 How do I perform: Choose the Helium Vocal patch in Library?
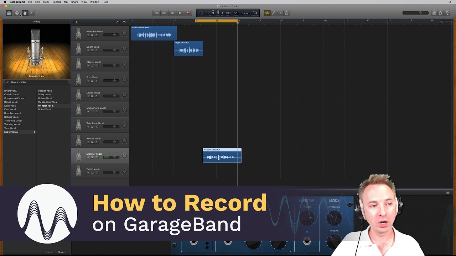pyautogui.click(x=45, y=98)
